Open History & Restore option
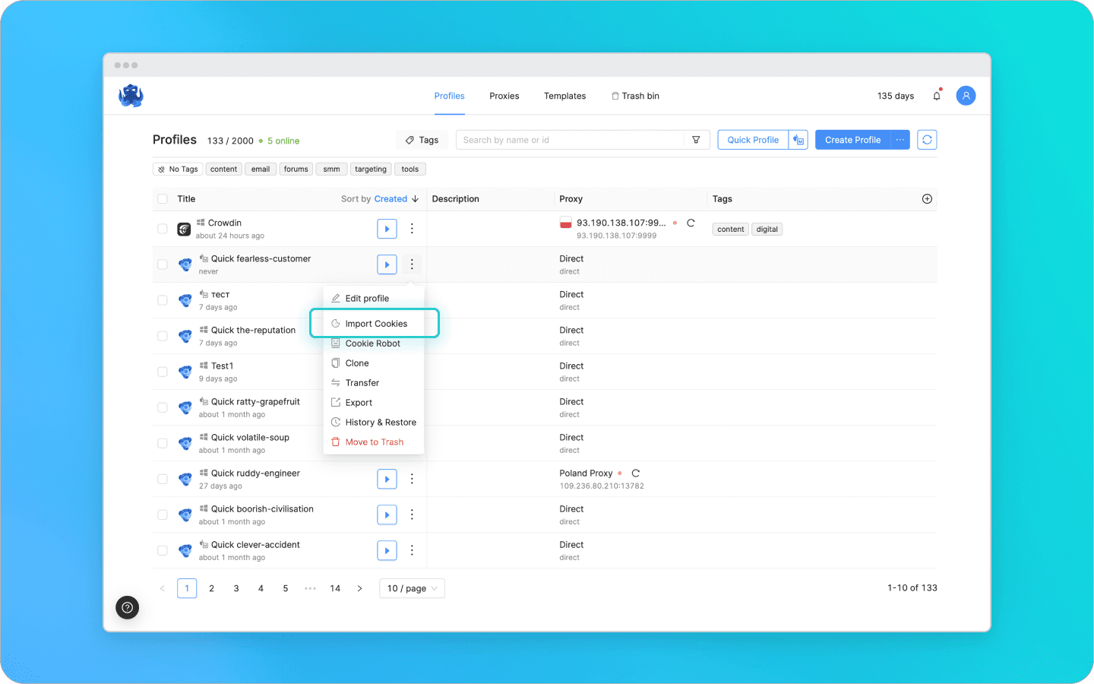Image resolution: width=1094 pixels, height=684 pixels. (374, 423)
